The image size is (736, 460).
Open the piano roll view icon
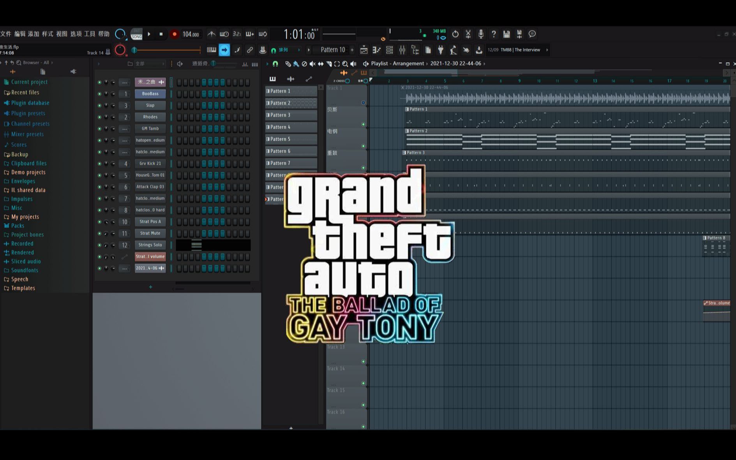tap(376, 50)
